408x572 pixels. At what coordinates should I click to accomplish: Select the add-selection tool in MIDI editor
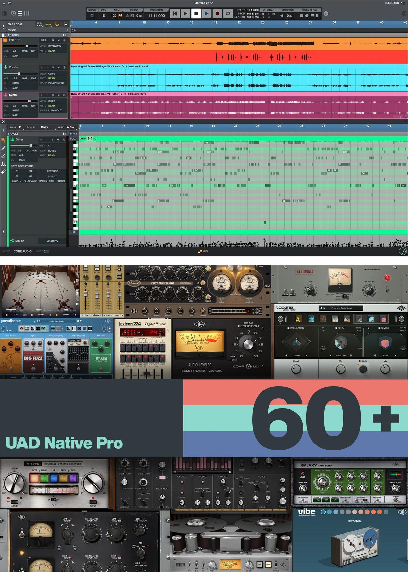click(x=3, y=140)
